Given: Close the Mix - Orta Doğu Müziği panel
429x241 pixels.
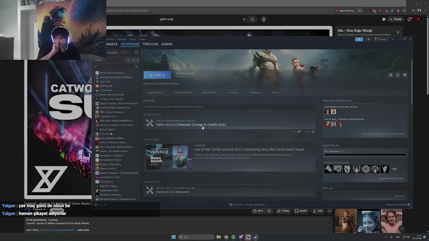Looking at the screenshot, I should tap(398, 32).
